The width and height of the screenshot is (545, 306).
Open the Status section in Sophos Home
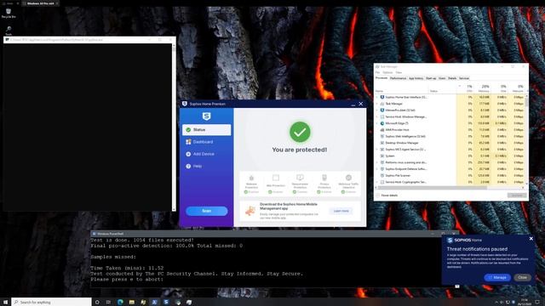click(x=206, y=130)
